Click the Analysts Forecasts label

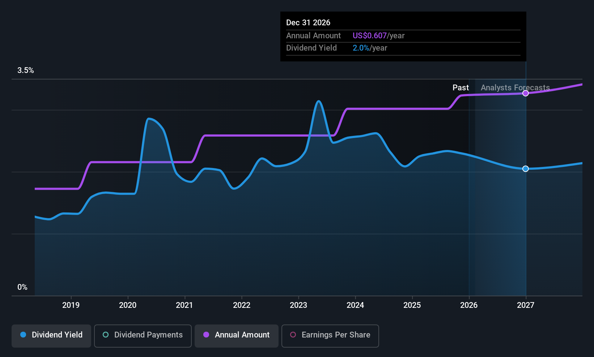tap(515, 87)
